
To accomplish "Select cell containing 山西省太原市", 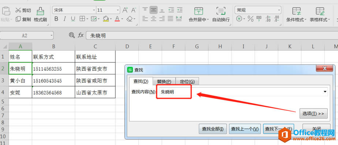I will point(95,93).
